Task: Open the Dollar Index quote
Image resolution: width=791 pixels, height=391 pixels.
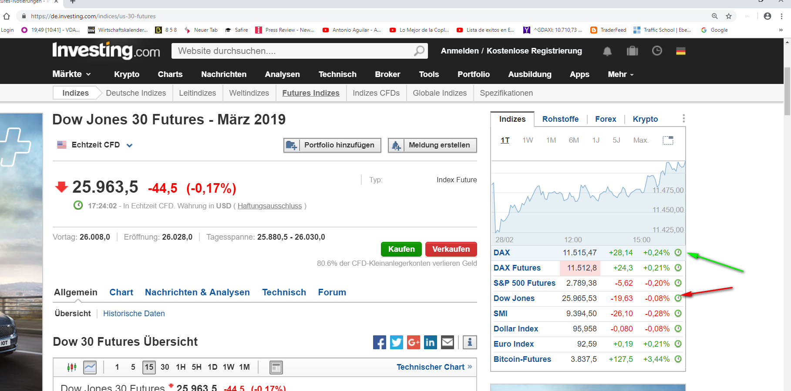Action: click(516, 329)
